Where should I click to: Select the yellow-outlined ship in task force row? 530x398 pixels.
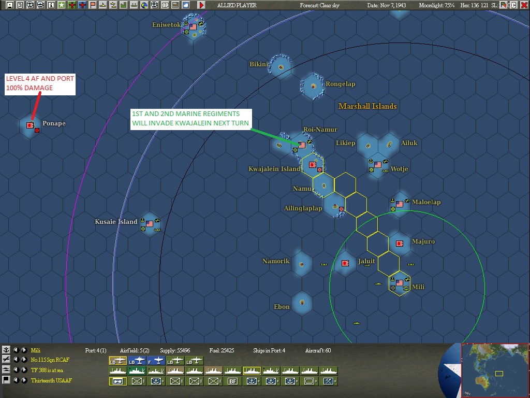click(252, 371)
